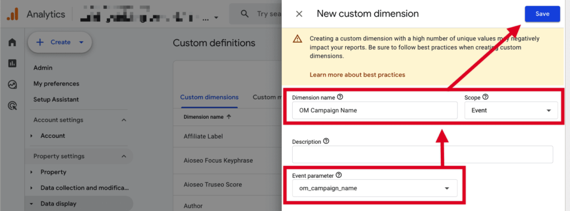Open My preferences in the sidebar

tap(56, 84)
